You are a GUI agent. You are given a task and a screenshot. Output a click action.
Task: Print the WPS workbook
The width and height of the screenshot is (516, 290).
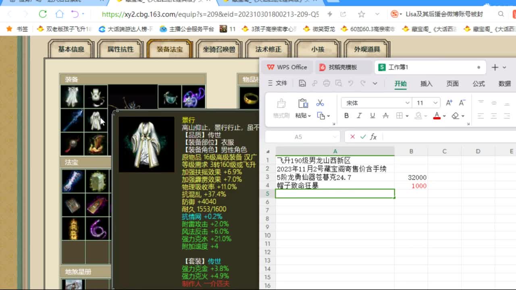point(327,83)
